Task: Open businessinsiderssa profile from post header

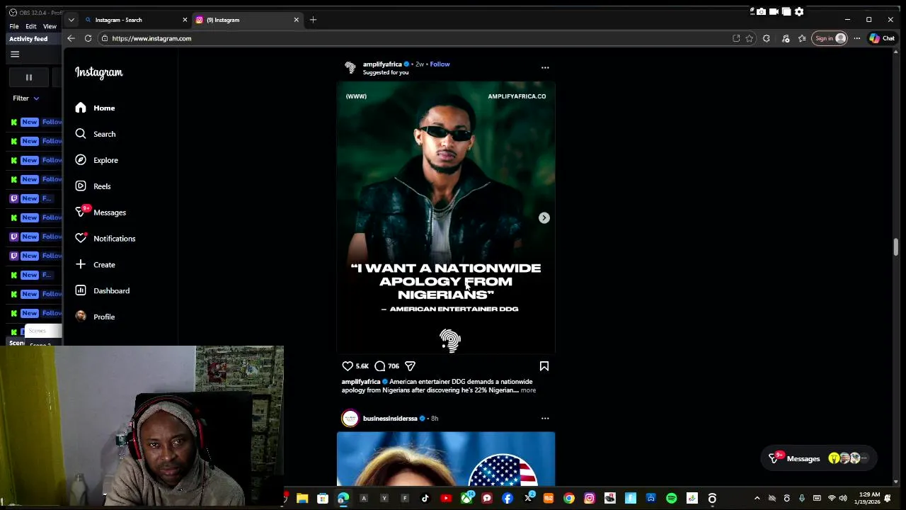Action: pyautogui.click(x=390, y=419)
